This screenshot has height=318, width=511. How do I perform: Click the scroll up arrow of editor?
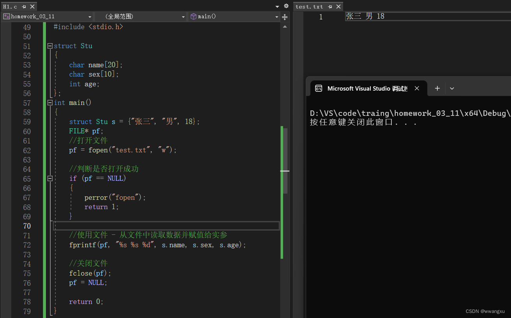tap(285, 26)
